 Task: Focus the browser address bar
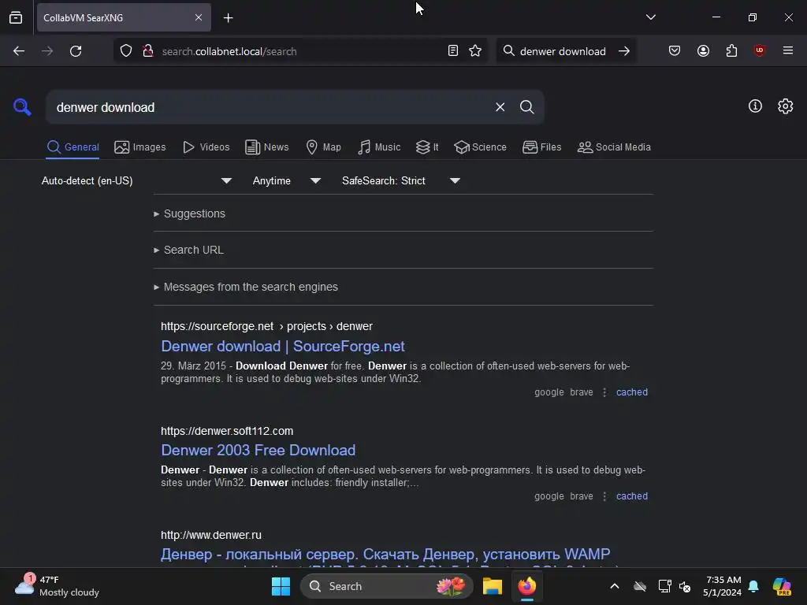[299, 51]
